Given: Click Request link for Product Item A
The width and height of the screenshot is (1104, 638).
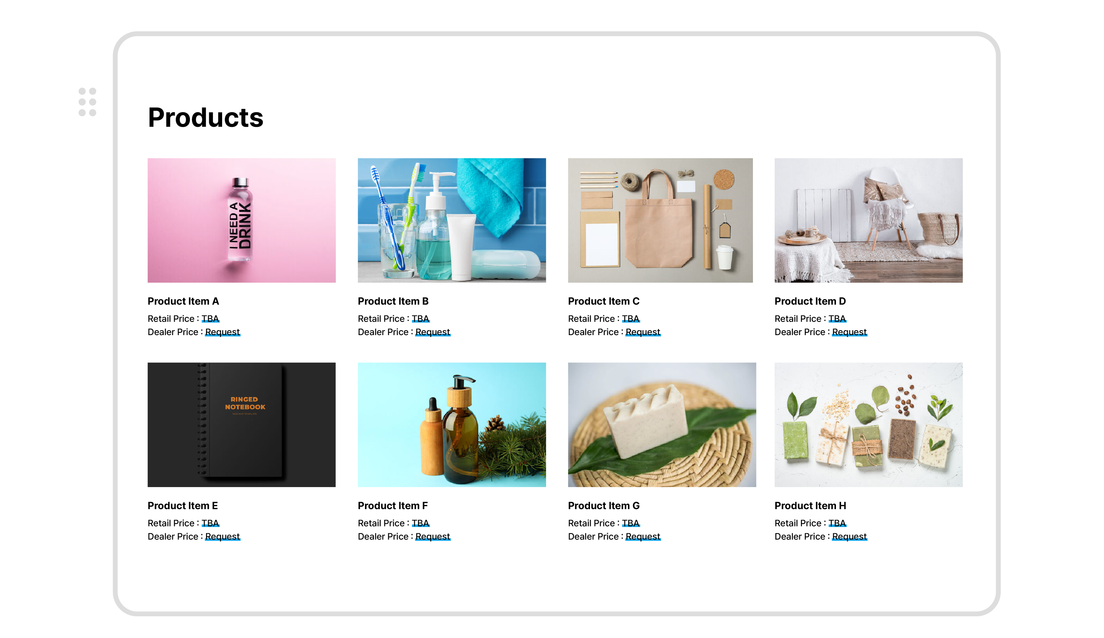Looking at the screenshot, I should pyautogui.click(x=222, y=332).
